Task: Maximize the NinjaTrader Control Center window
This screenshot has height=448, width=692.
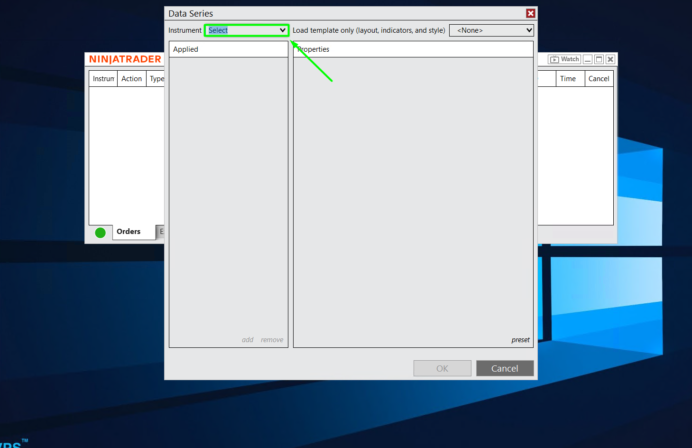Action: pos(599,59)
